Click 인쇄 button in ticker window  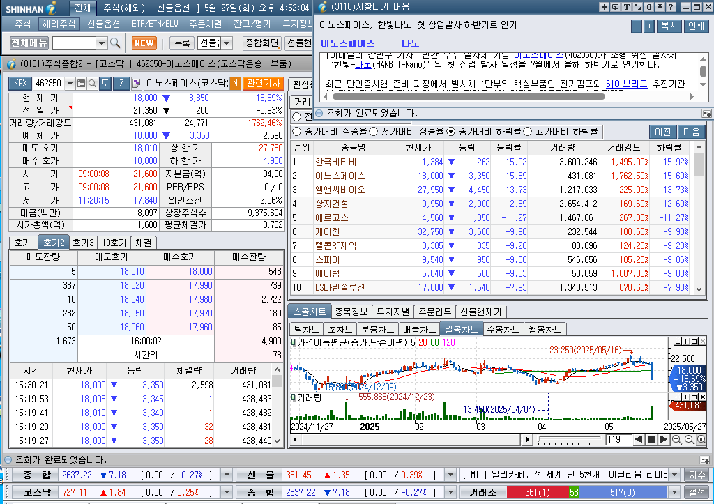click(696, 26)
